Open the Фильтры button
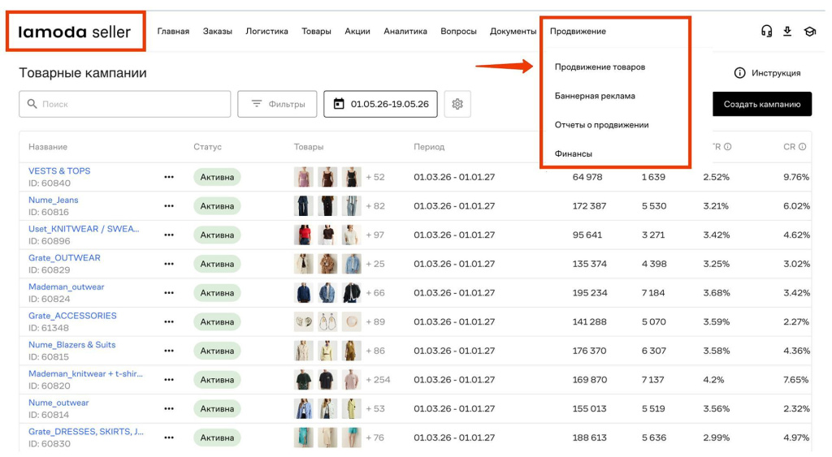This screenshot has width=832, height=457. [x=277, y=104]
